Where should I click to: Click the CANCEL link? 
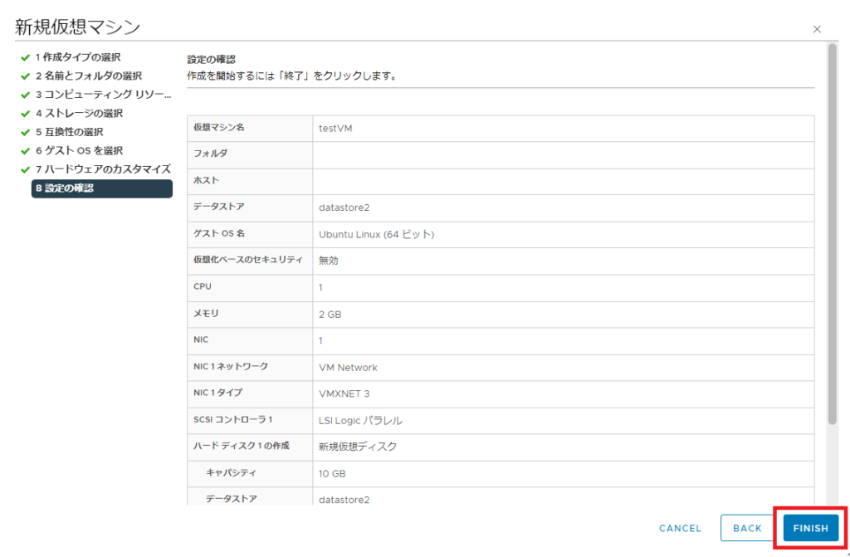pyautogui.click(x=680, y=528)
